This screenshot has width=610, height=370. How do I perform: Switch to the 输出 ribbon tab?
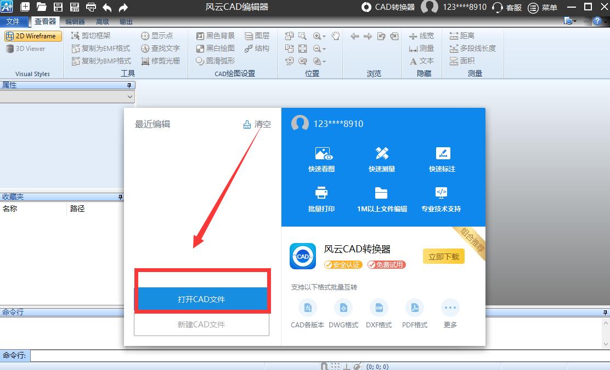[126, 21]
